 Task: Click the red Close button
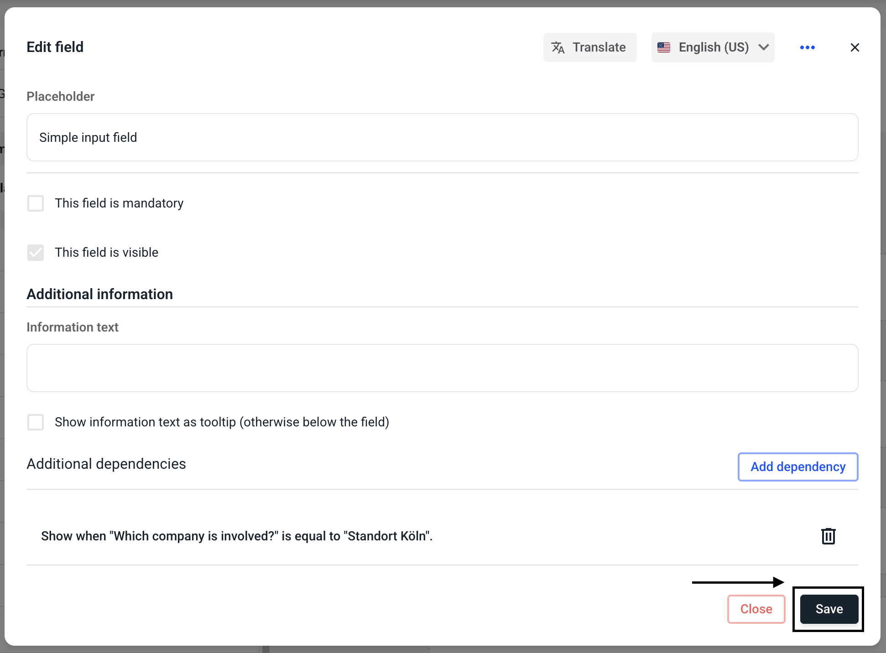(x=756, y=609)
